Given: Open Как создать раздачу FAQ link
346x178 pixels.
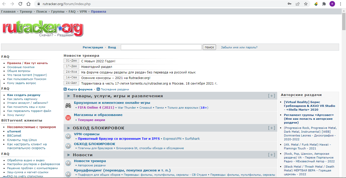Looking at the screenshot, I should [24, 95].
